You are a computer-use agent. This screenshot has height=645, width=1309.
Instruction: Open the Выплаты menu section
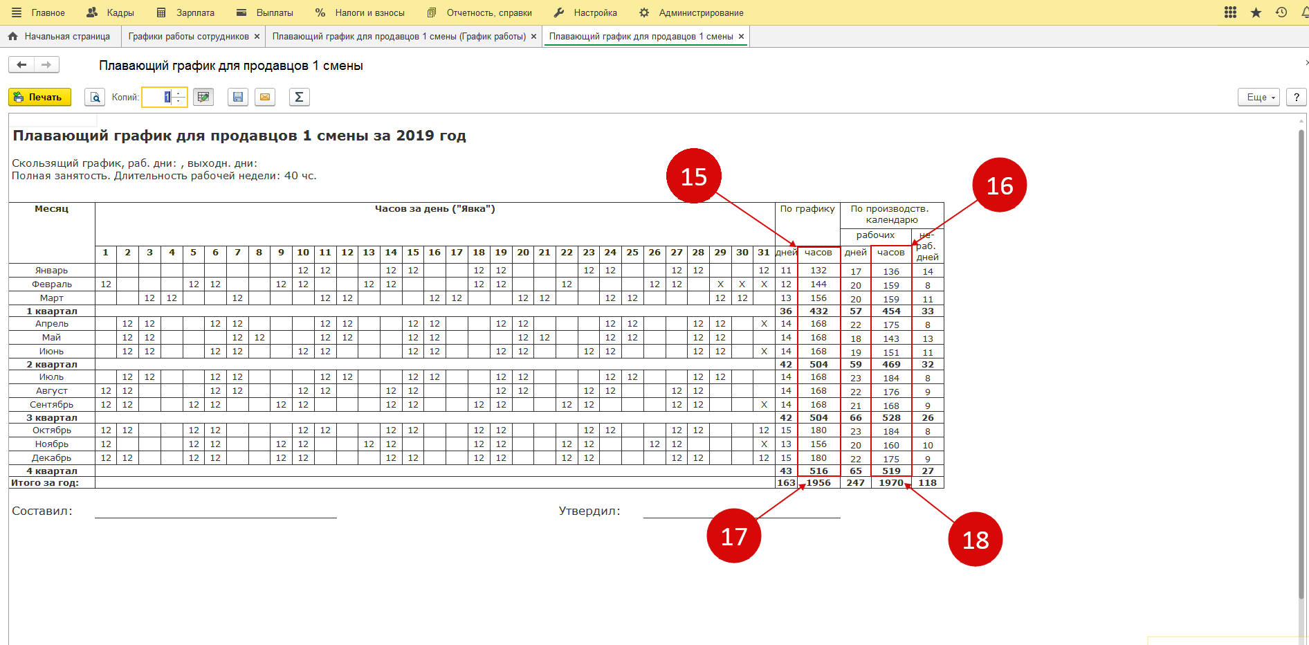tap(264, 12)
